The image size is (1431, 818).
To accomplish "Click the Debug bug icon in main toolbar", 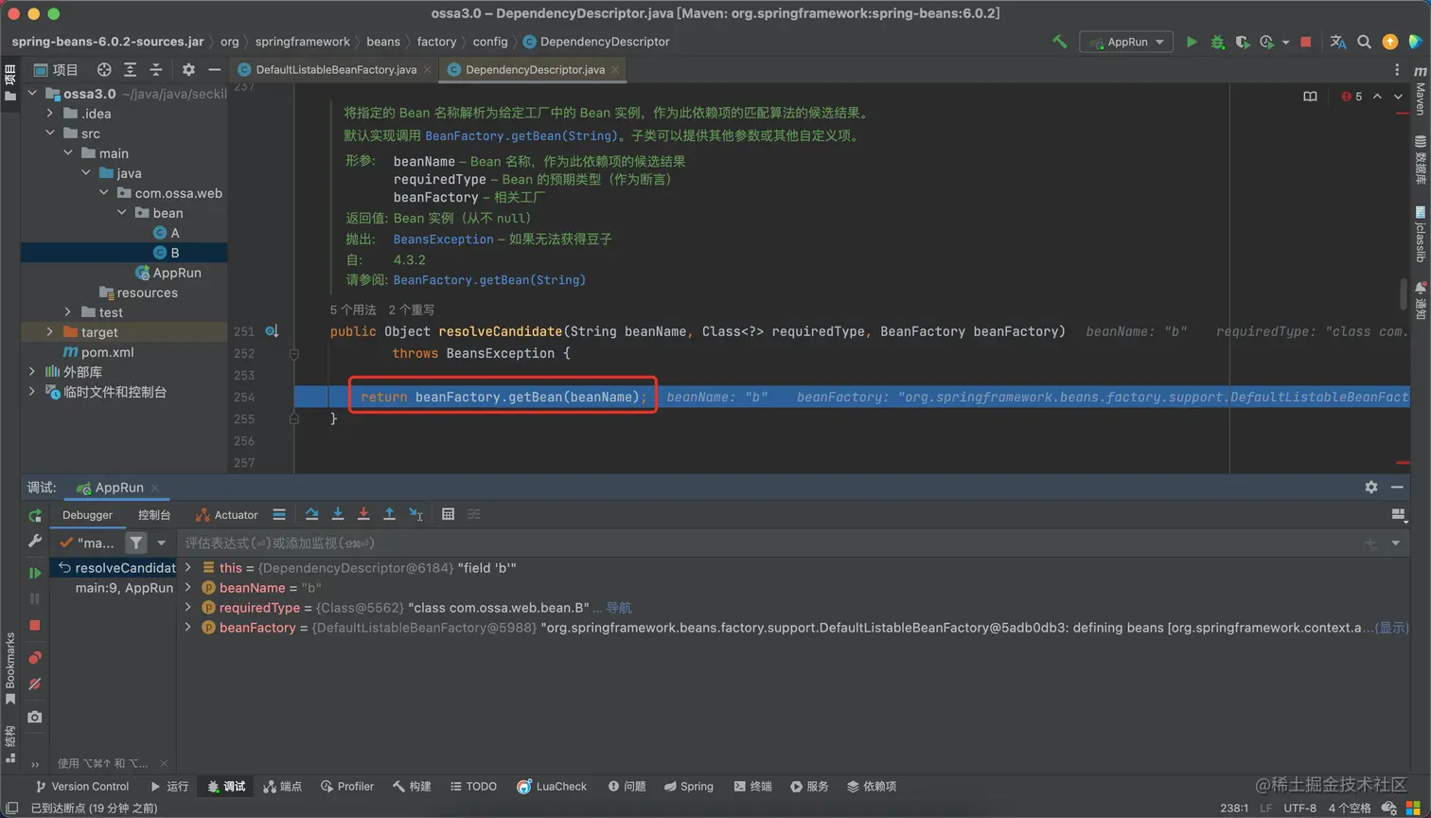I will click(x=1217, y=42).
